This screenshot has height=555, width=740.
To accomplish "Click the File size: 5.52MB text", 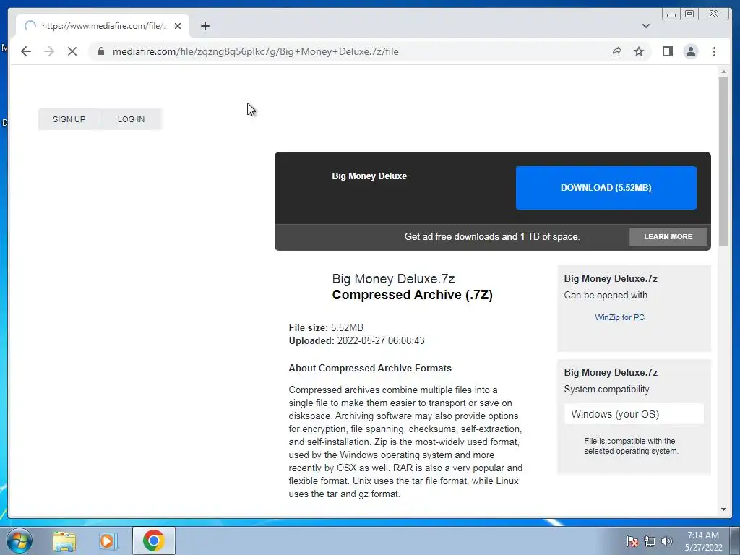I will [x=326, y=327].
